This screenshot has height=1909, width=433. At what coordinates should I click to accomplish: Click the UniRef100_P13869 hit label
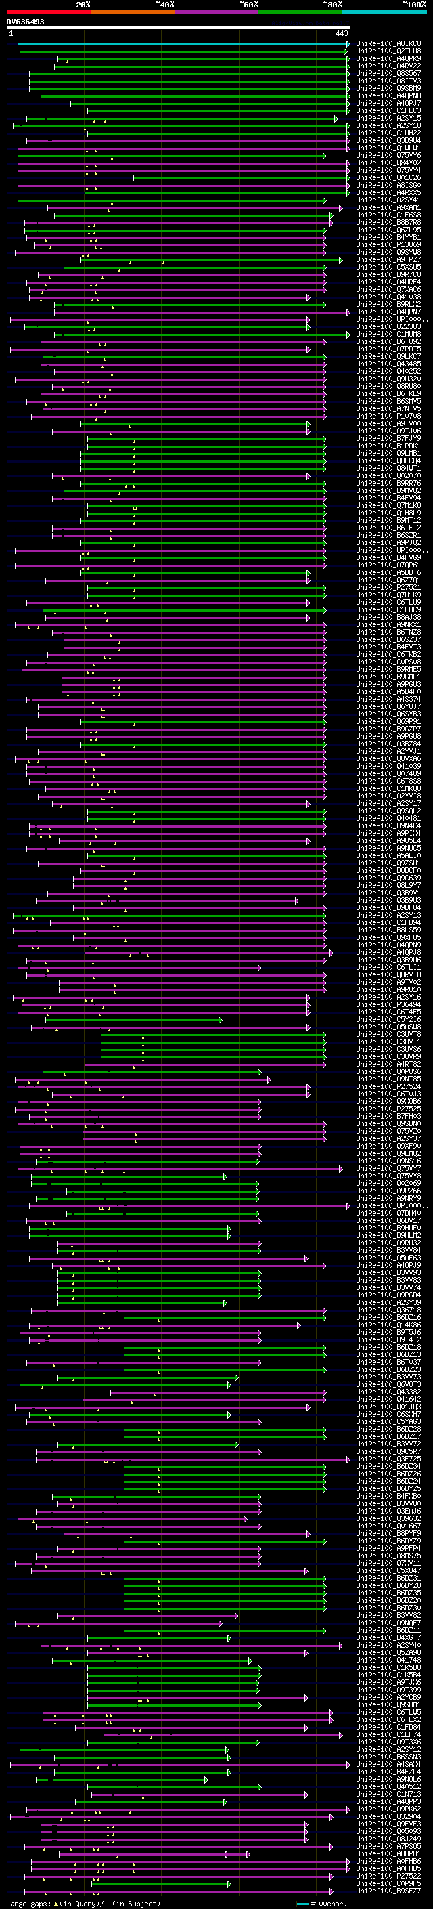388,244
